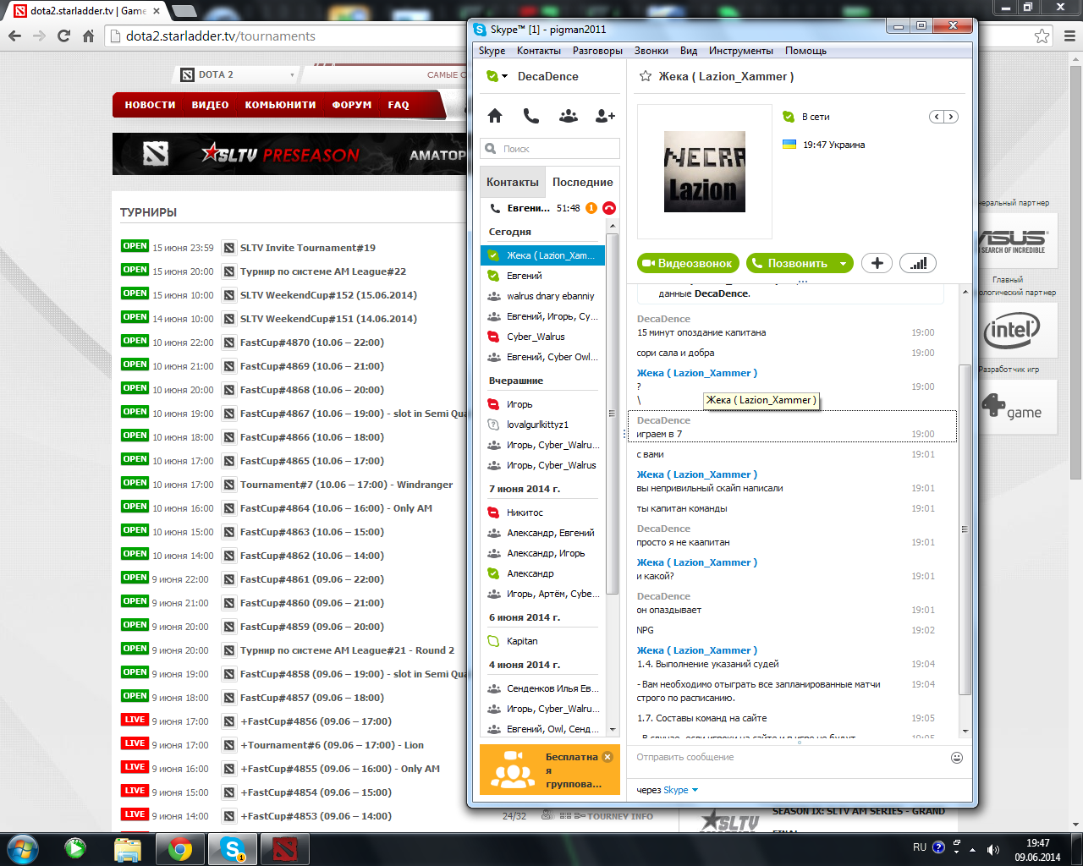Open the Звонки menu
The image size is (1083, 866).
point(651,51)
